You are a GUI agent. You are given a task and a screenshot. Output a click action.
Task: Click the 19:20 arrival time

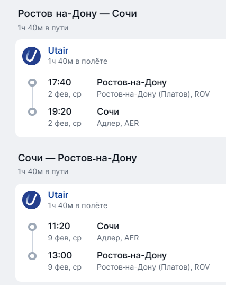tap(60, 111)
